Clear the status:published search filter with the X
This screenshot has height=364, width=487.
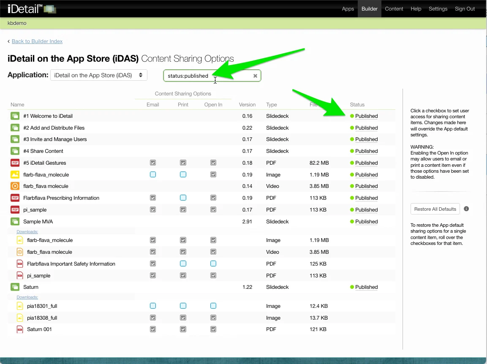click(x=255, y=76)
